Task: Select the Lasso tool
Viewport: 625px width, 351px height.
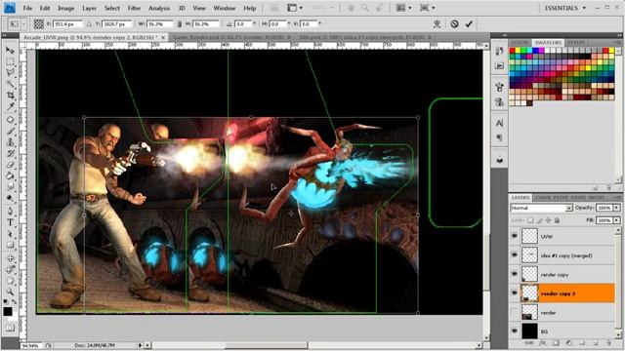Action: (10, 73)
